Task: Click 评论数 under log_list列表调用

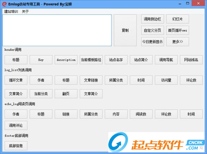Action: [191, 80]
